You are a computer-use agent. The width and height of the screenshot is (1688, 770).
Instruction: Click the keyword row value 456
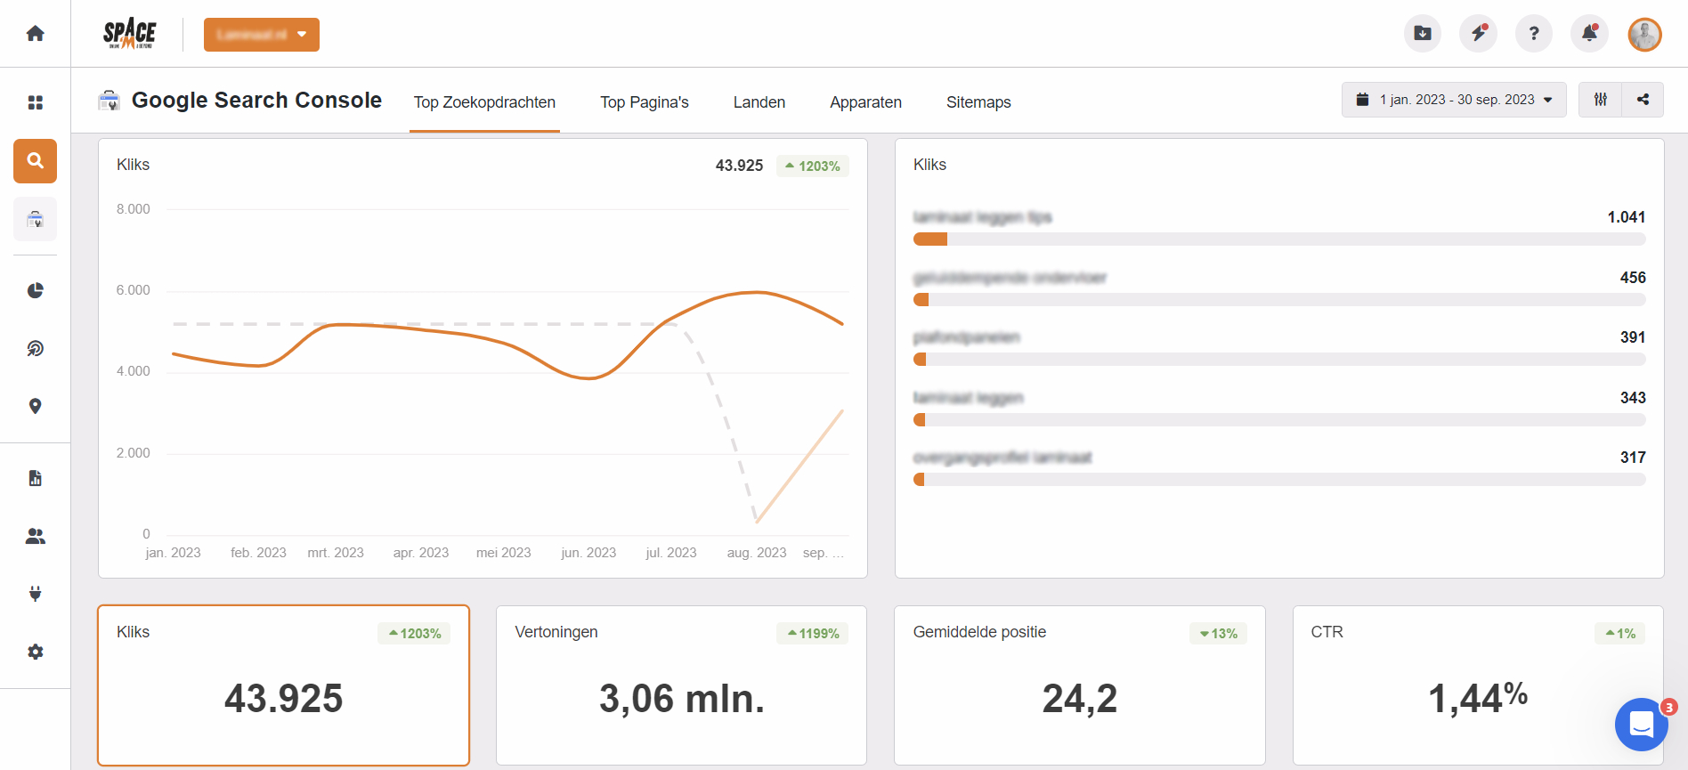point(1633,278)
